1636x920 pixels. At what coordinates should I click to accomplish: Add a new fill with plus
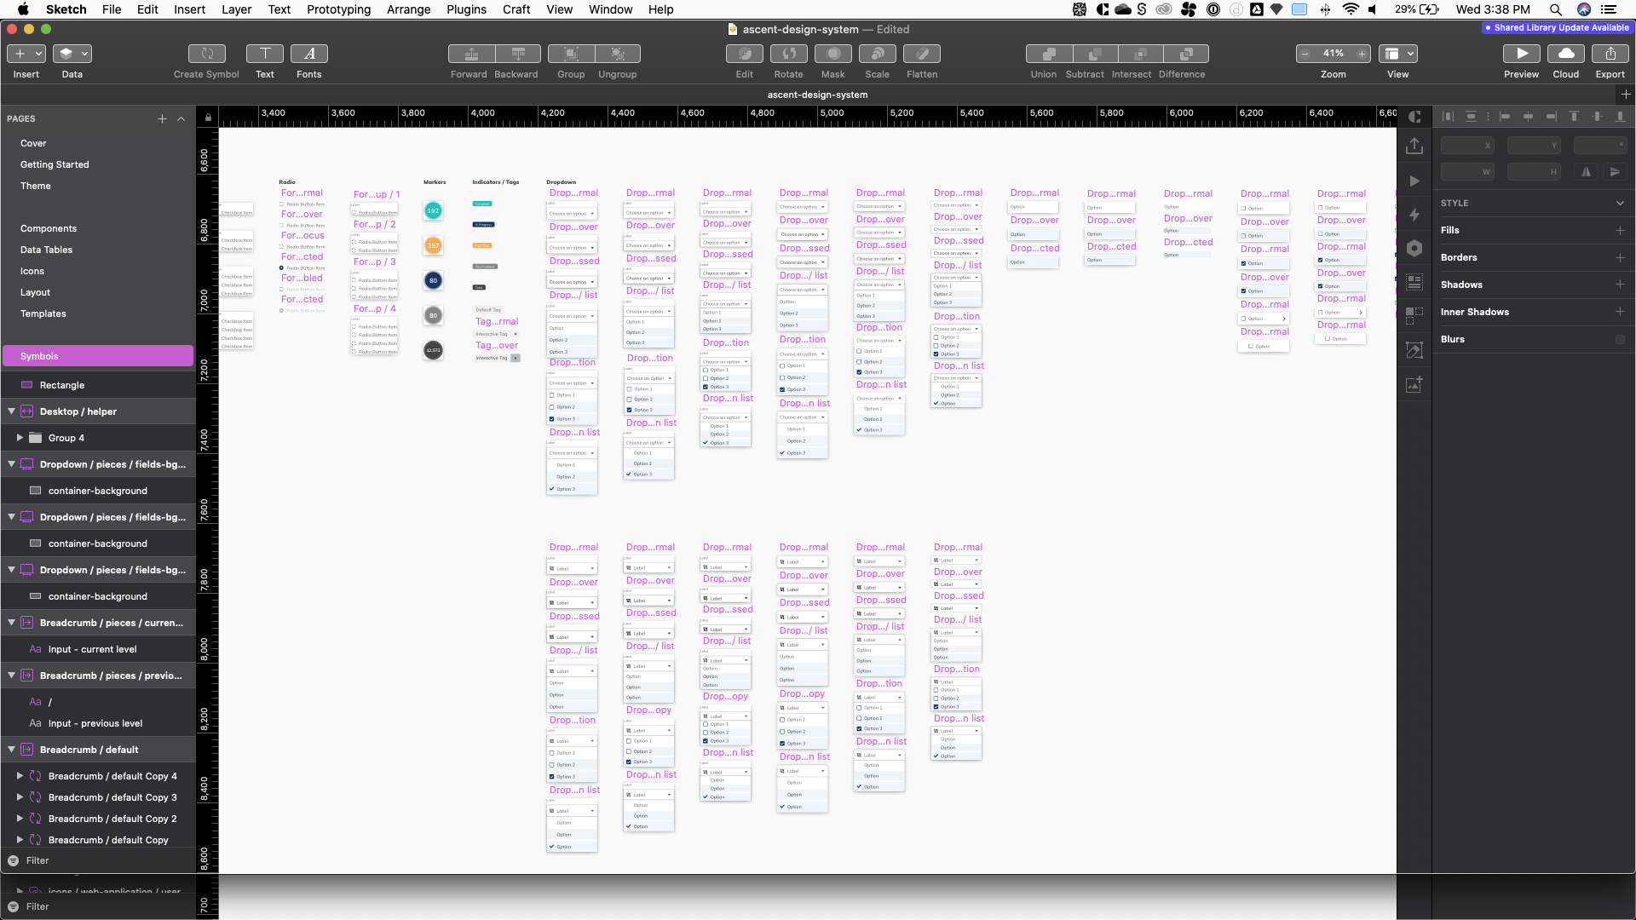(1620, 230)
